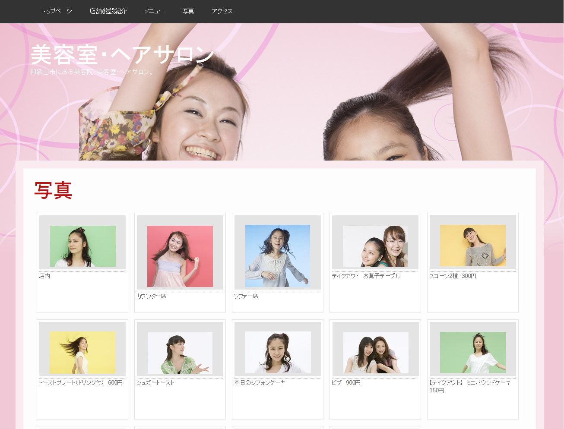Screen dimensions: 564x429
Task: Open the トップページ menu item
Action: tap(57, 11)
